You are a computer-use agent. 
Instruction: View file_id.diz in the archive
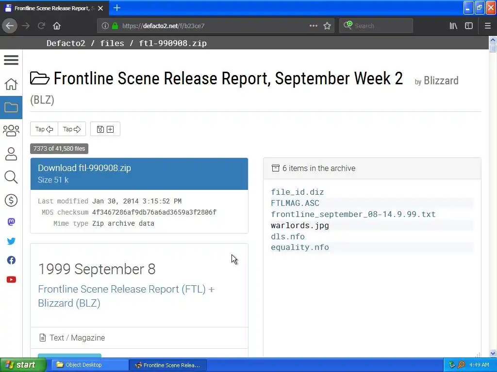pos(298,192)
